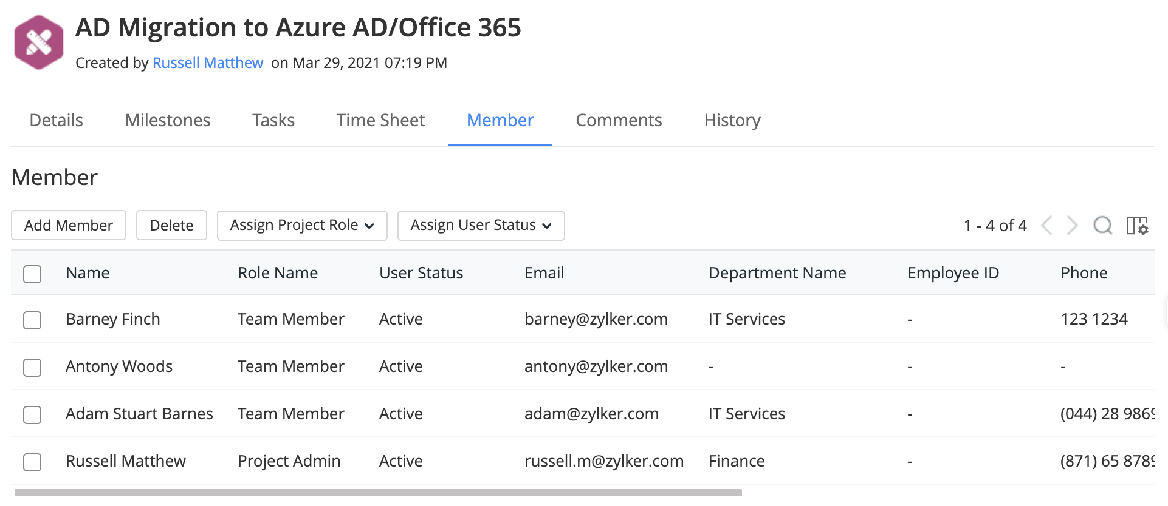The image size is (1168, 506).
Task: Click the Add Member button
Action: point(69,226)
